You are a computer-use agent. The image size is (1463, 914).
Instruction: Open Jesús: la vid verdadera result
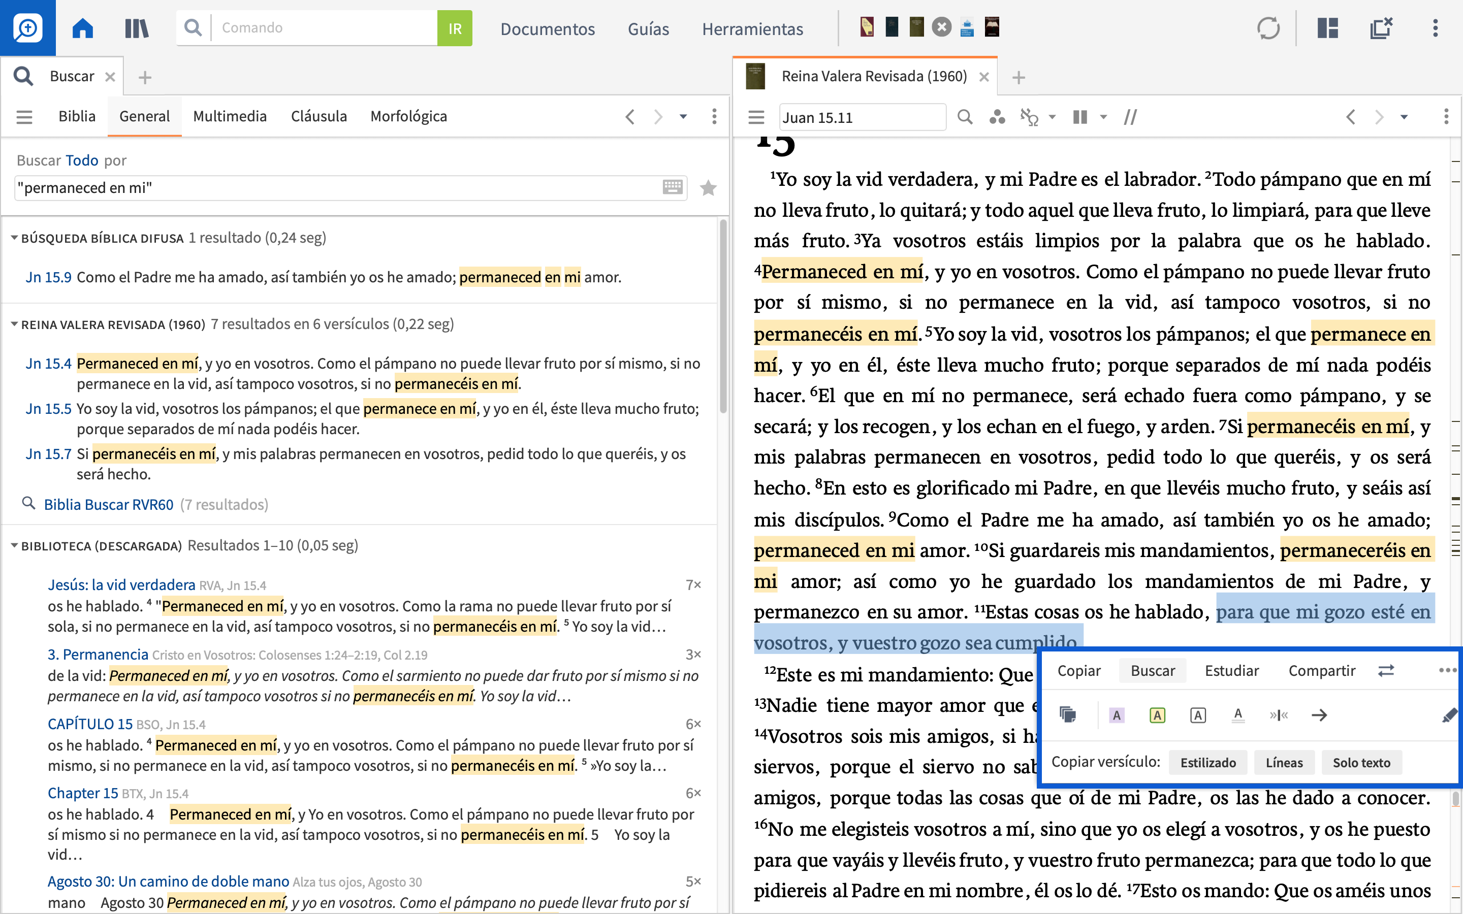pos(121,584)
